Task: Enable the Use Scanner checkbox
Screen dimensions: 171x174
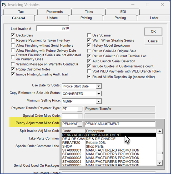Action: pos(89,35)
